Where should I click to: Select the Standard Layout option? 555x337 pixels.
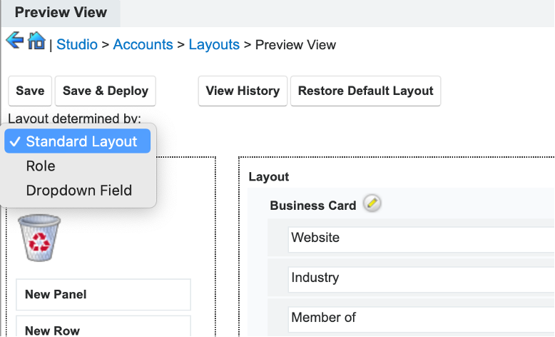tap(81, 141)
